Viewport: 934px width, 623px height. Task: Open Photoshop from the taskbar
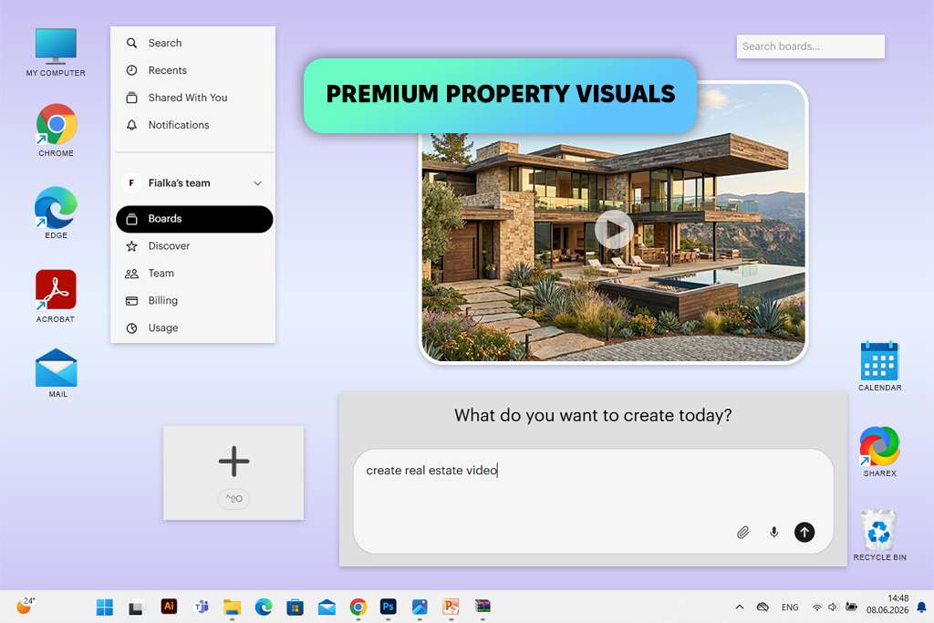pos(389,607)
